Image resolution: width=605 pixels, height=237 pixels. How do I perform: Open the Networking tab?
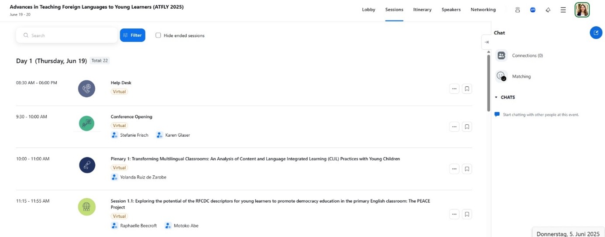pos(483,10)
